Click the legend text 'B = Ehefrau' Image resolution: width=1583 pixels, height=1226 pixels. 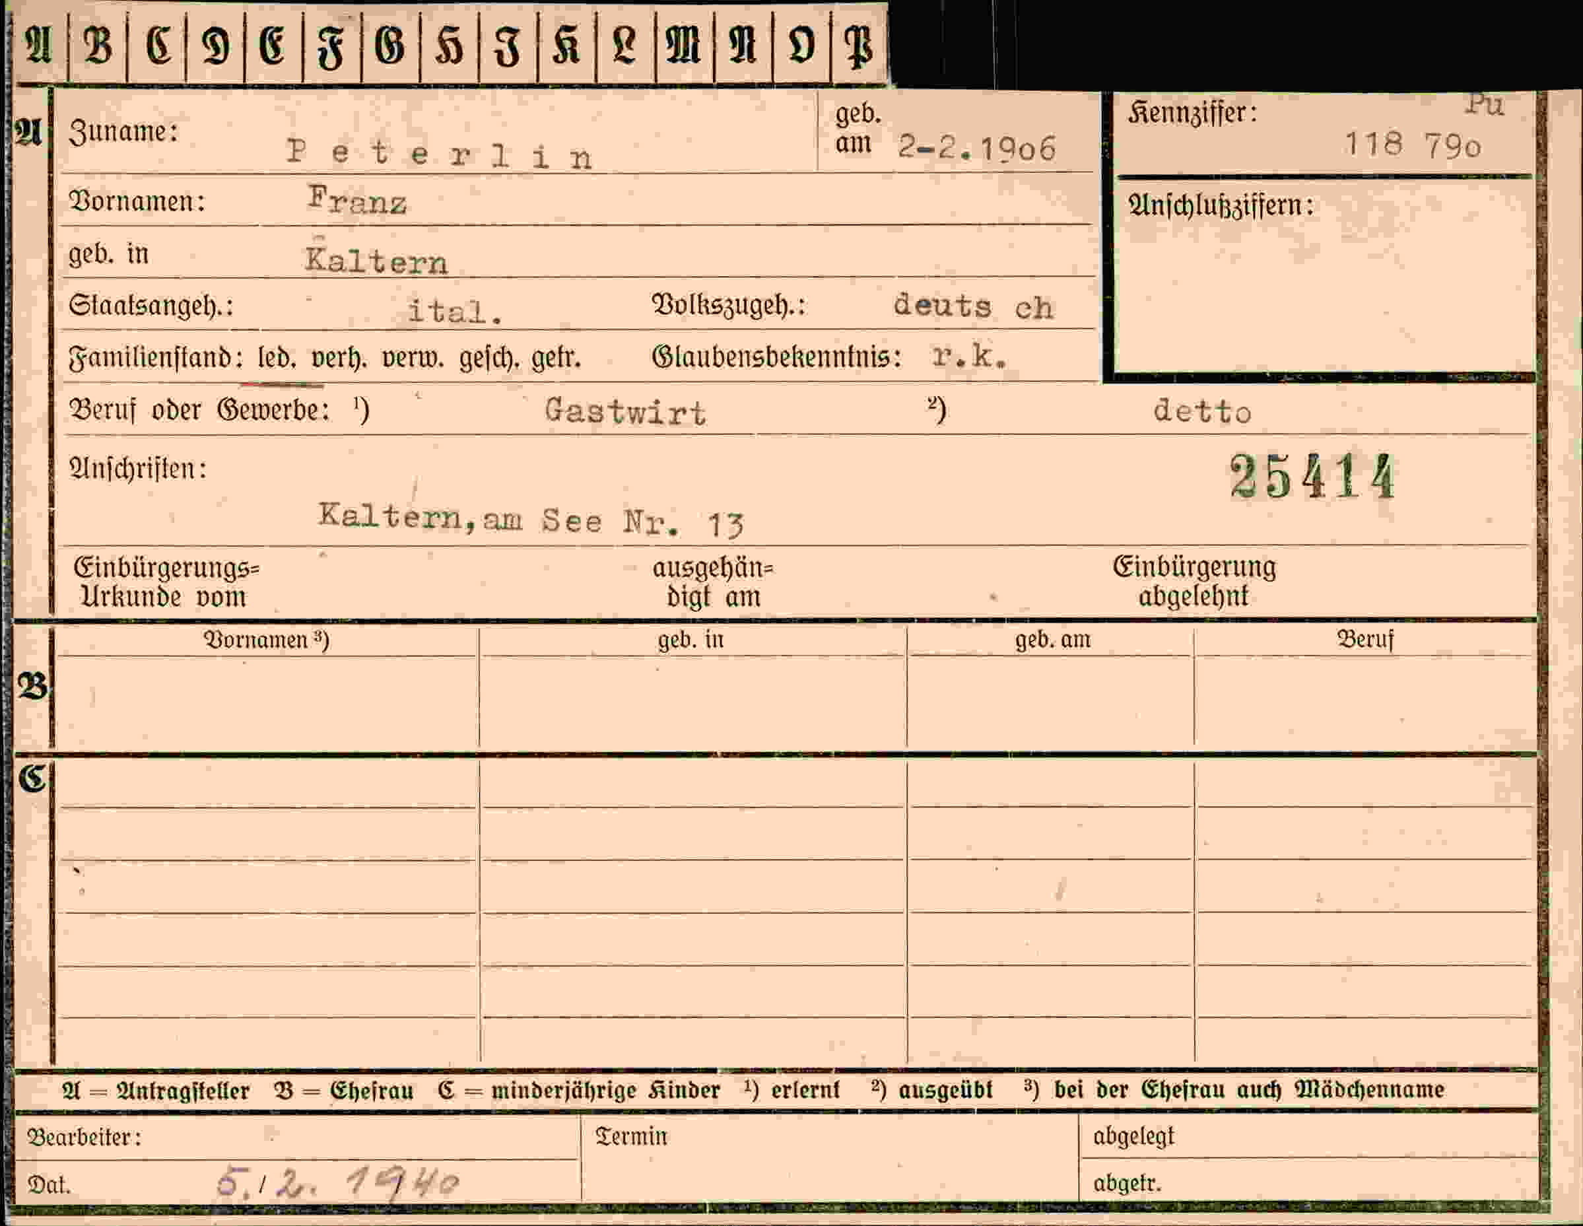(x=343, y=1091)
